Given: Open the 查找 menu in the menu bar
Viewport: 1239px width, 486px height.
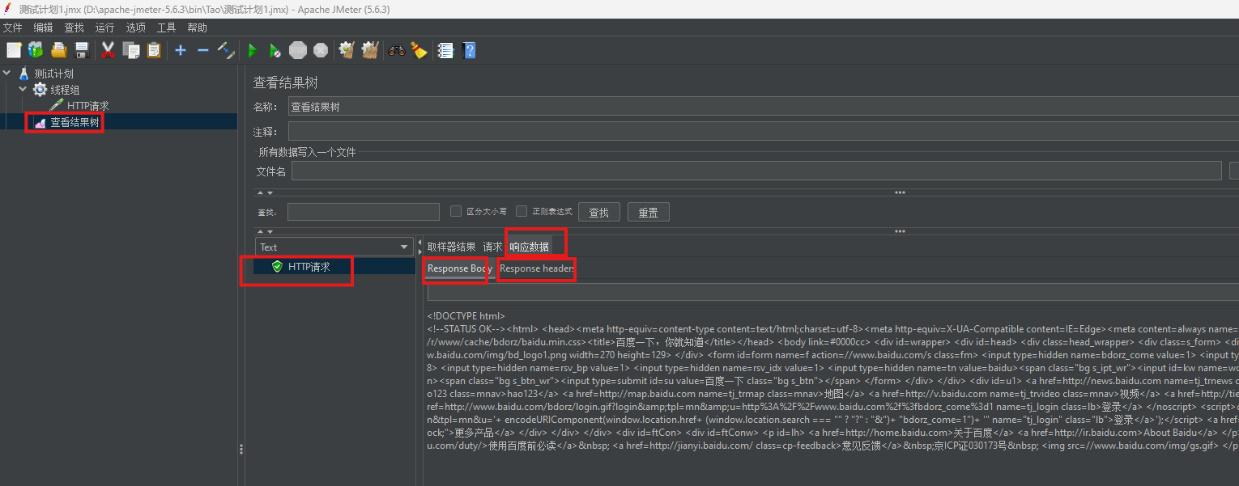Looking at the screenshot, I should pos(74,27).
